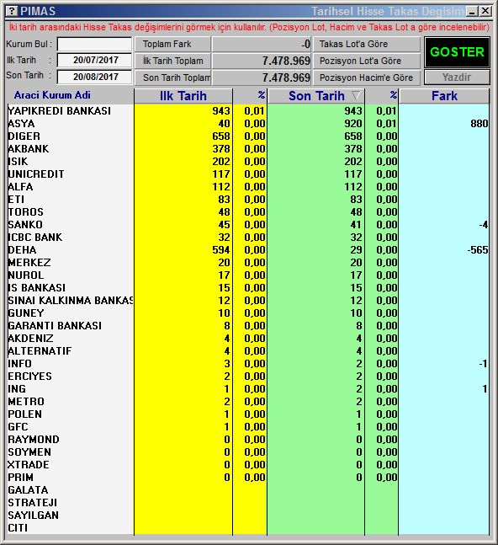The height and width of the screenshot is (545, 498).
Task: Select the CITI row
Action: (248, 527)
